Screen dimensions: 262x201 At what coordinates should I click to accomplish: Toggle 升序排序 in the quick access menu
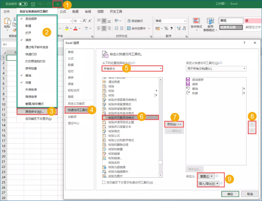[x=37, y=90]
